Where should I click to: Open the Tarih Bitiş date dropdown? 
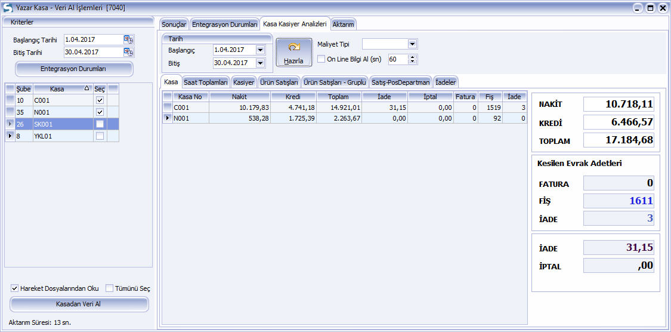click(x=260, y=63)
